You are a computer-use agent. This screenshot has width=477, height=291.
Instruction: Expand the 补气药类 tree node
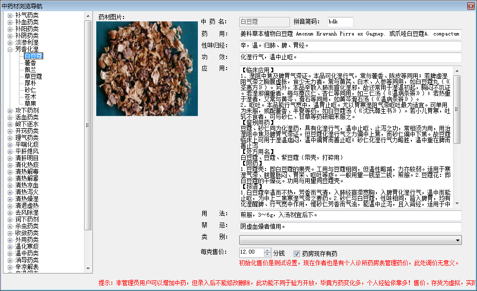coord(10,16)
